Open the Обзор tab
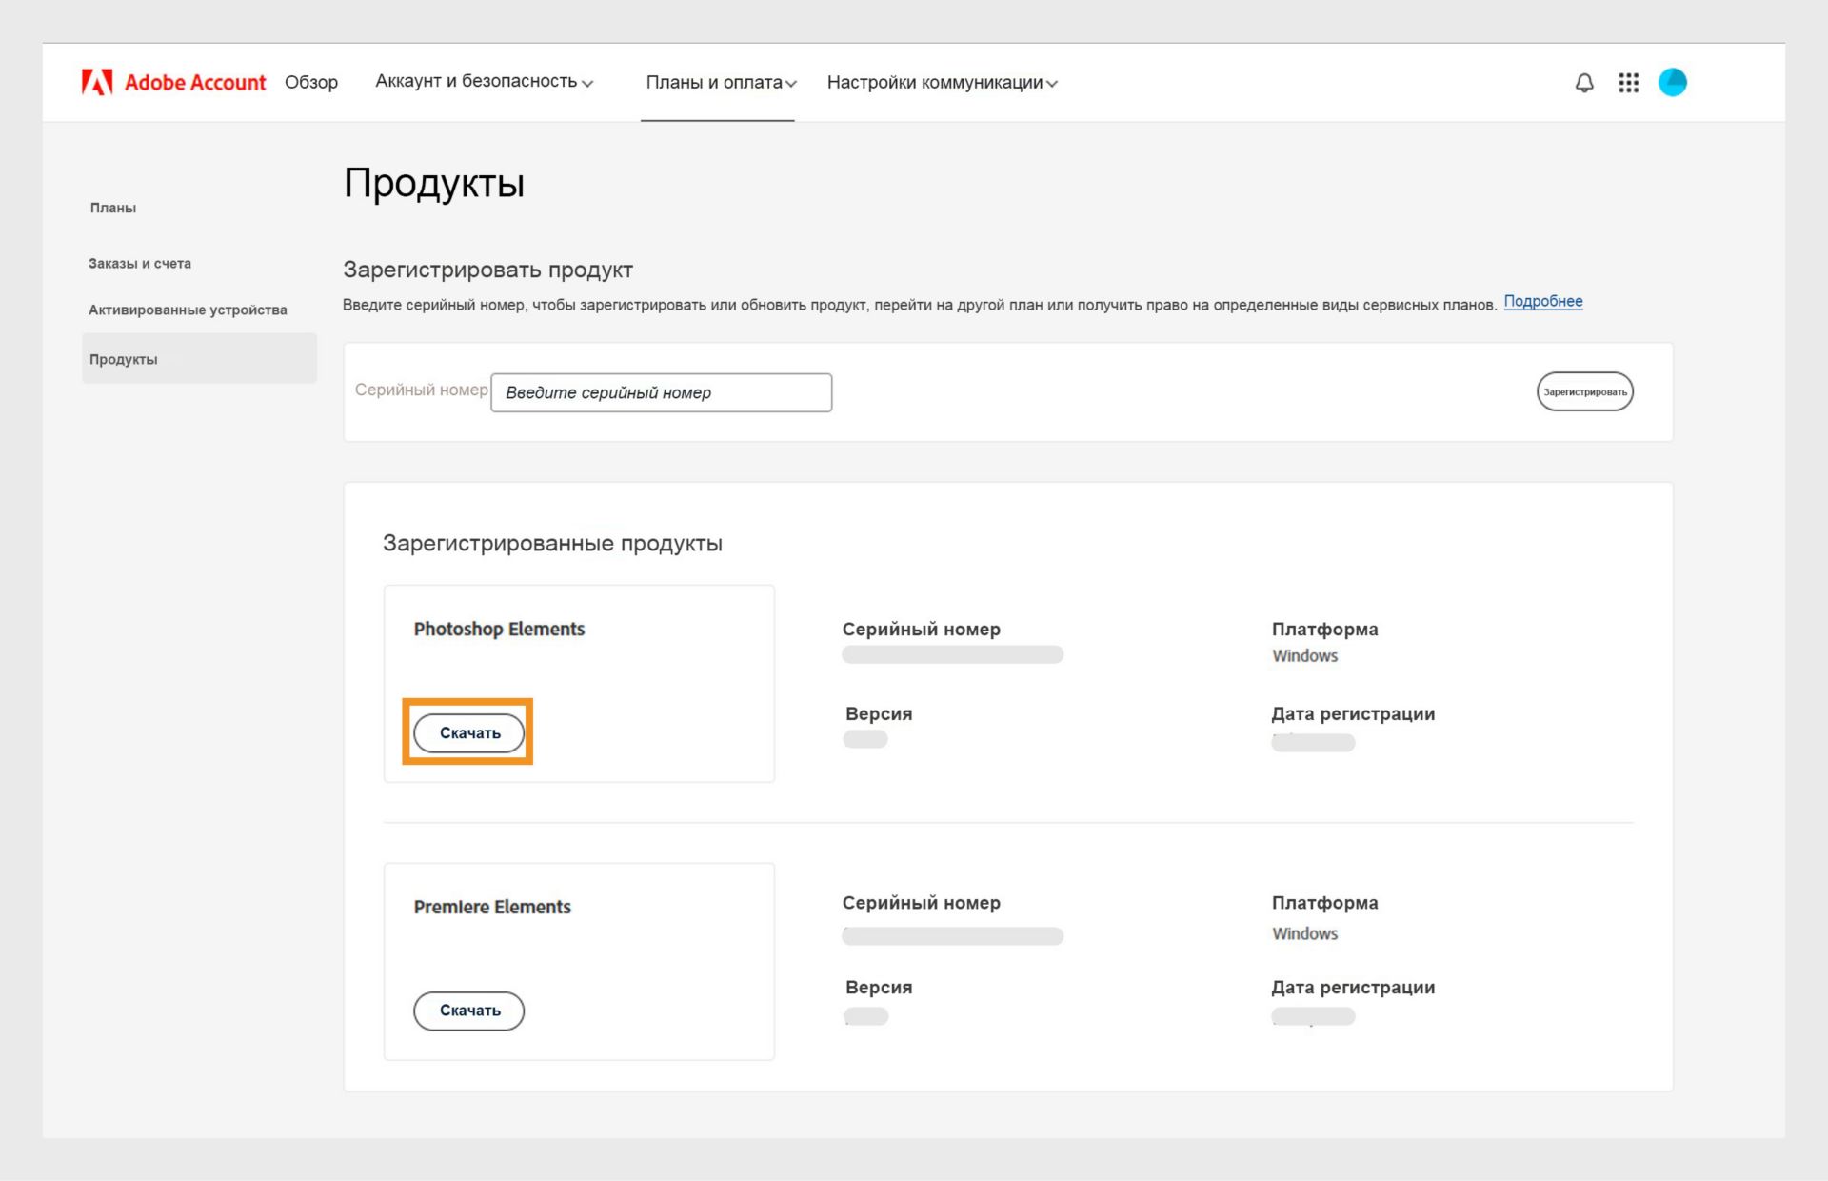Viewport: 1828px width, 1181px height. click(x=310, y=82)
